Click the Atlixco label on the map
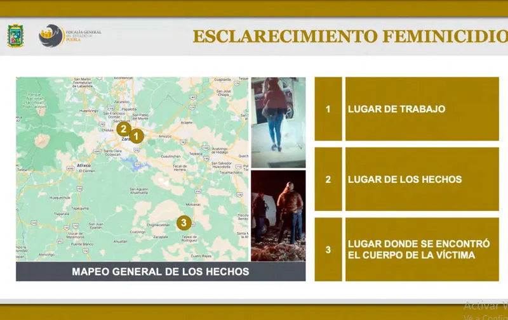 (x=84, y=165)
